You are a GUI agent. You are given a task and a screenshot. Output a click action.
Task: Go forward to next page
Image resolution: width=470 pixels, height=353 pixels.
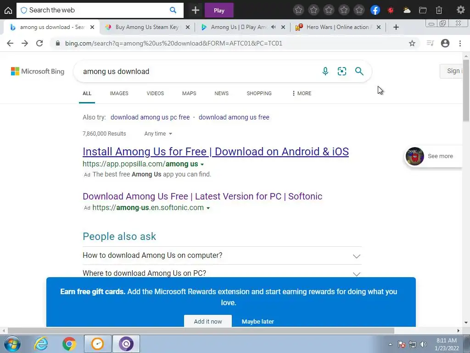coord(25,43)
